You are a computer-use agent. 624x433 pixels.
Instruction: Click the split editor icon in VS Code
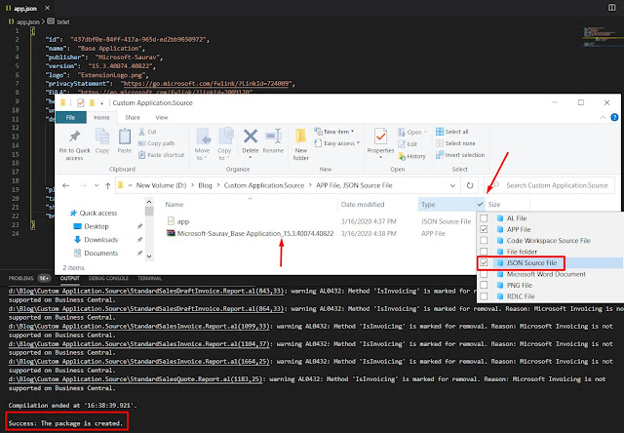(x=612, y=8)
